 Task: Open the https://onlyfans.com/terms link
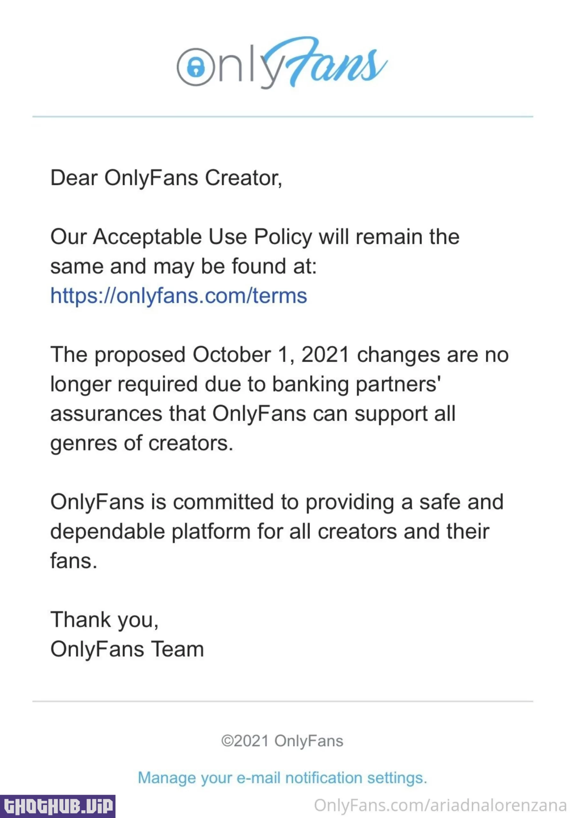tap(179, 296)
